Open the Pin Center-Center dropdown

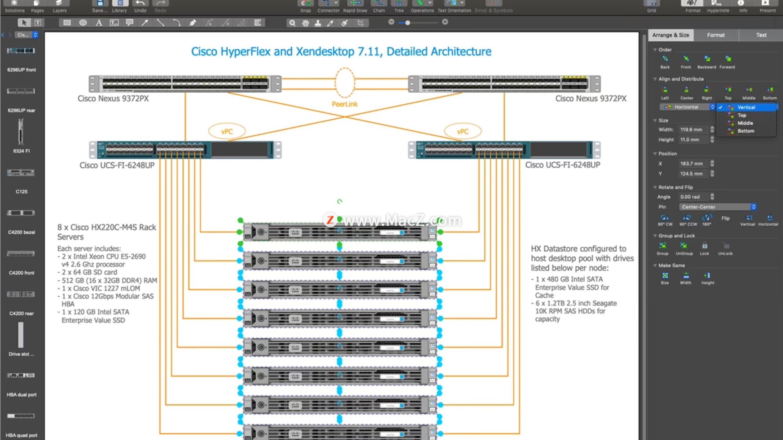718,207
